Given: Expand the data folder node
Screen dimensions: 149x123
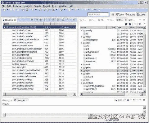Looking at the screenshot, I should click(x=82, y=37).
